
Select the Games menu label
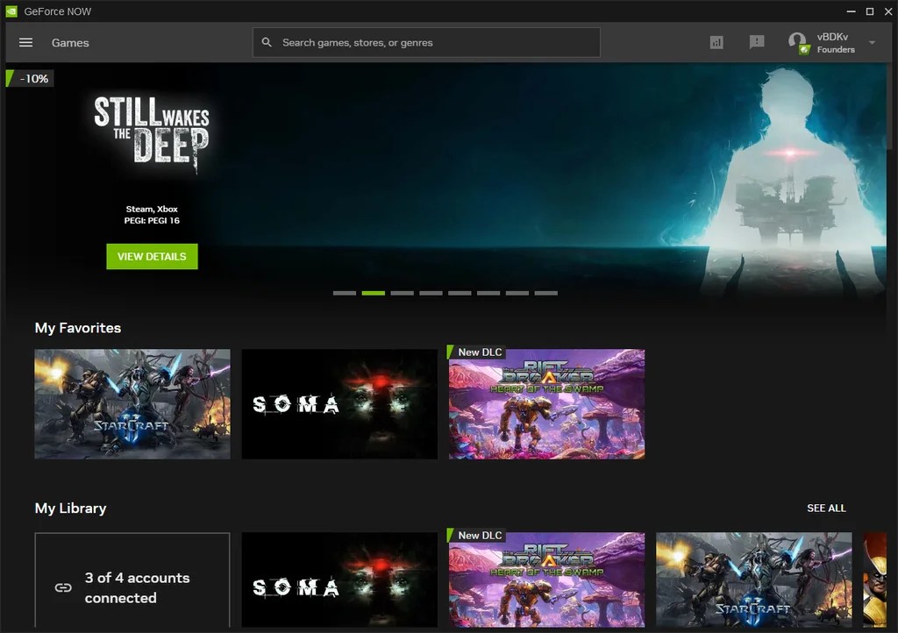coord(70,43)
